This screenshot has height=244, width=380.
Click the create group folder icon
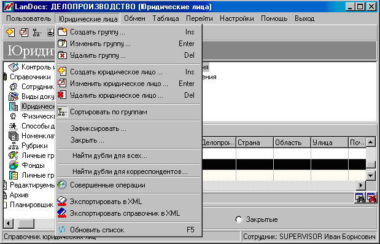(x=62, y=32)
